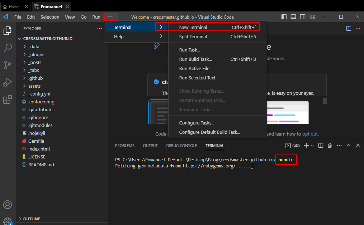Open the Explorer view in activity bar
Image resolution: width=364 pixels, height=225 pixels.
pos(8,30)
